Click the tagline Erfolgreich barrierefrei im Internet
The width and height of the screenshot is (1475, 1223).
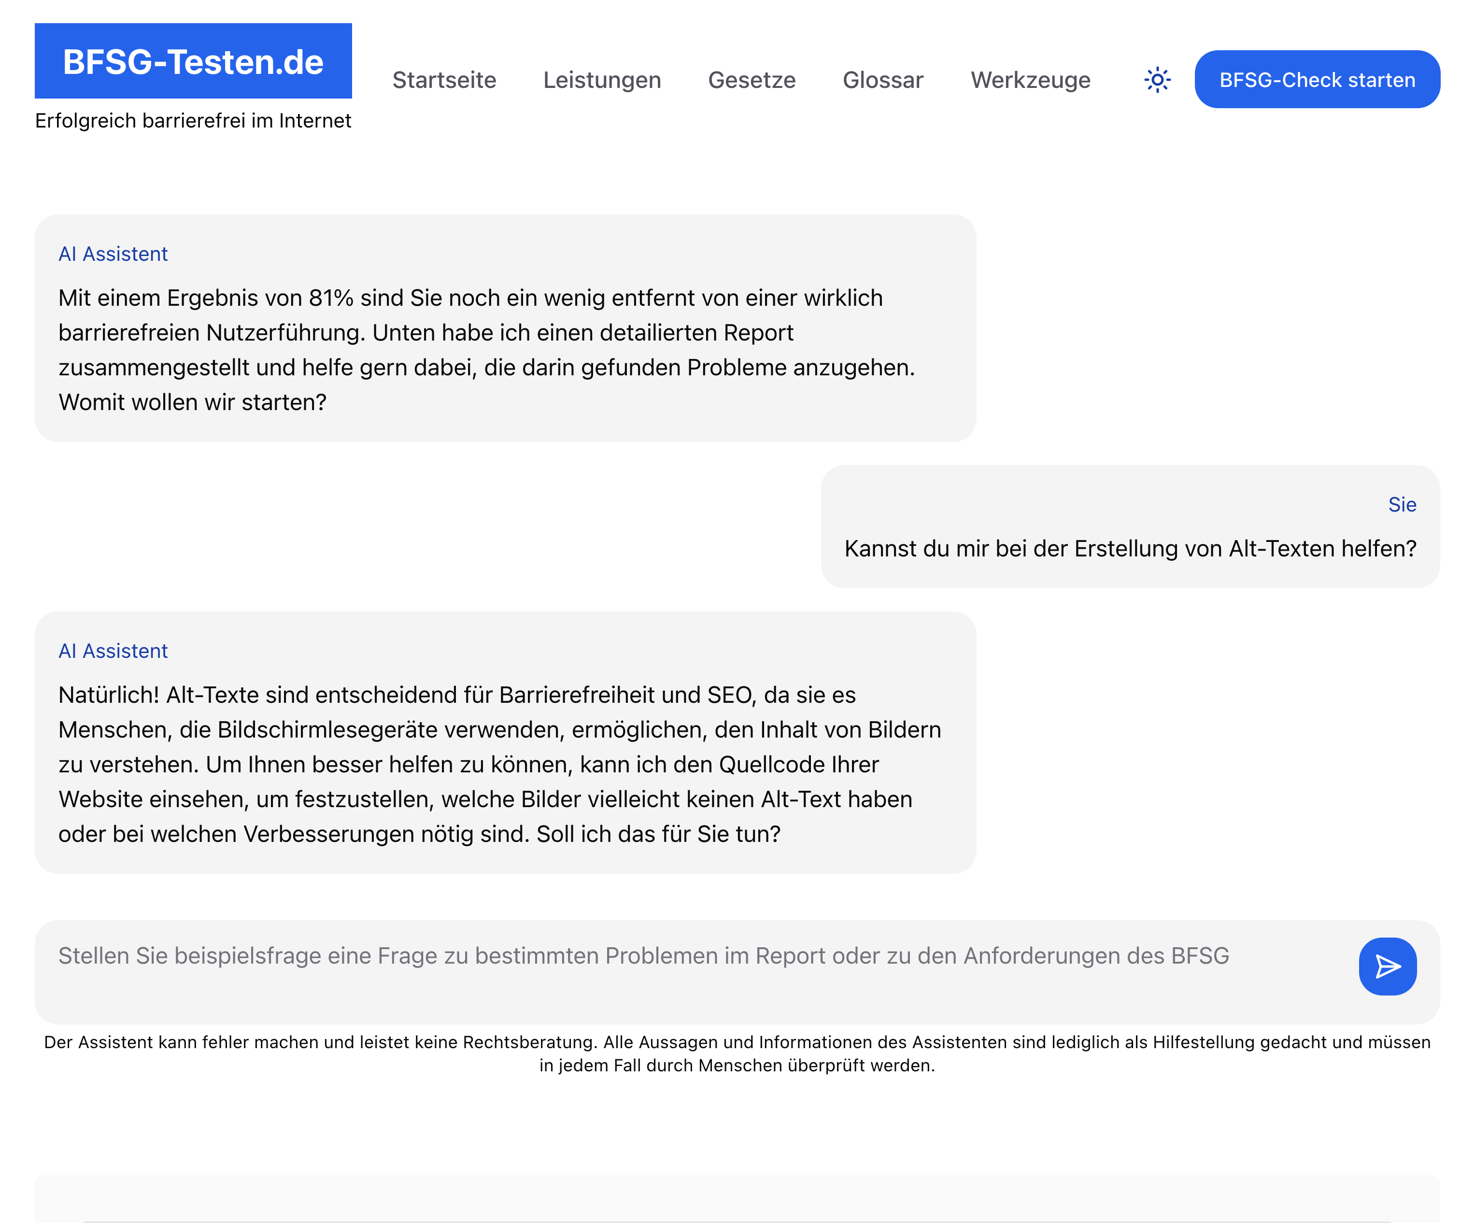tap(193, 121)
